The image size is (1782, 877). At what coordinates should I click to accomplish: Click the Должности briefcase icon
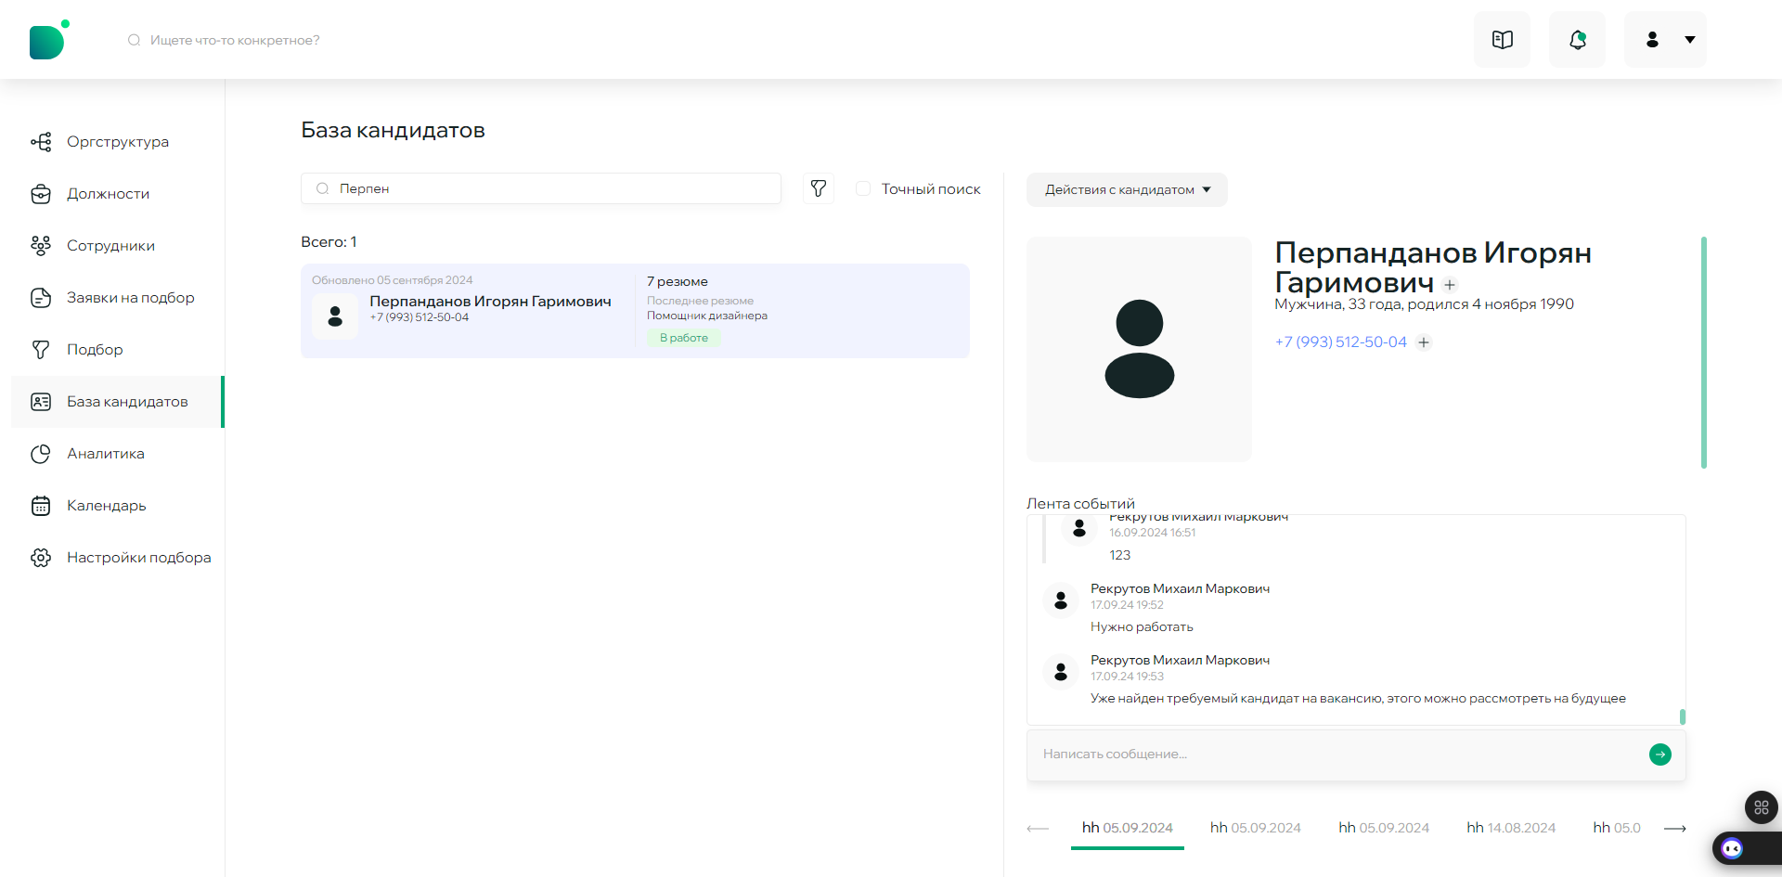tap(41, 194)
